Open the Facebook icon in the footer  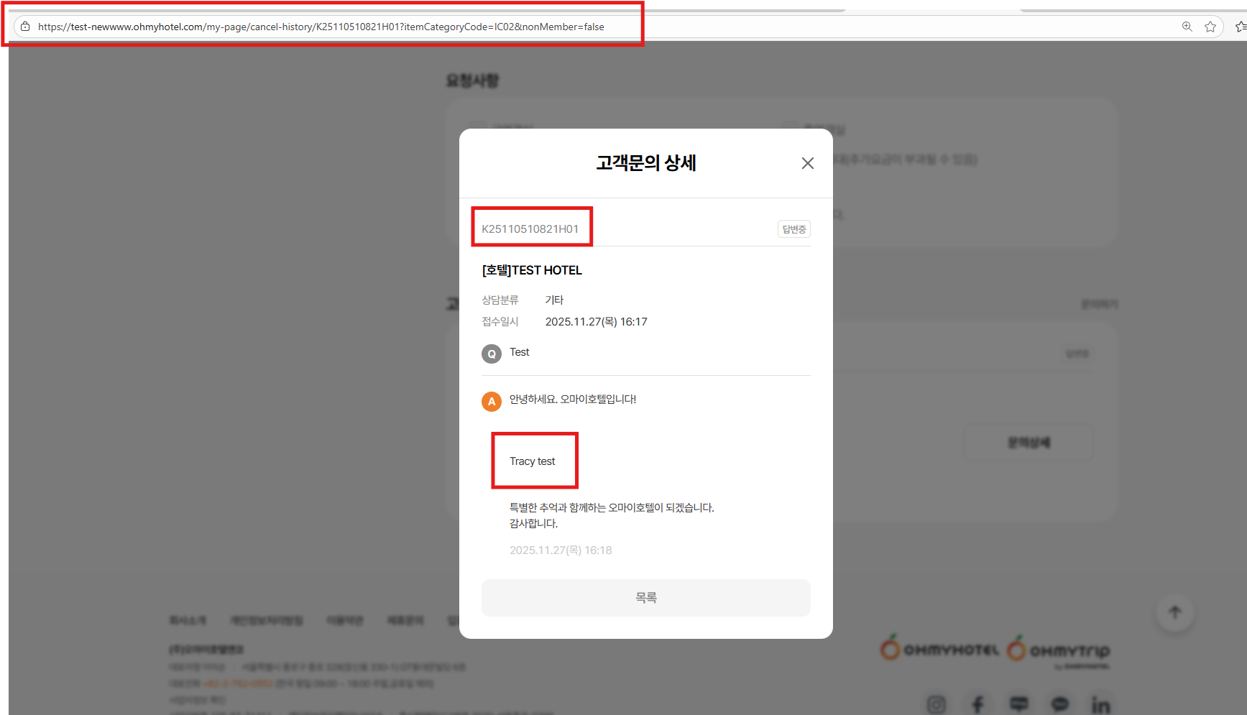tap(977, 704)
